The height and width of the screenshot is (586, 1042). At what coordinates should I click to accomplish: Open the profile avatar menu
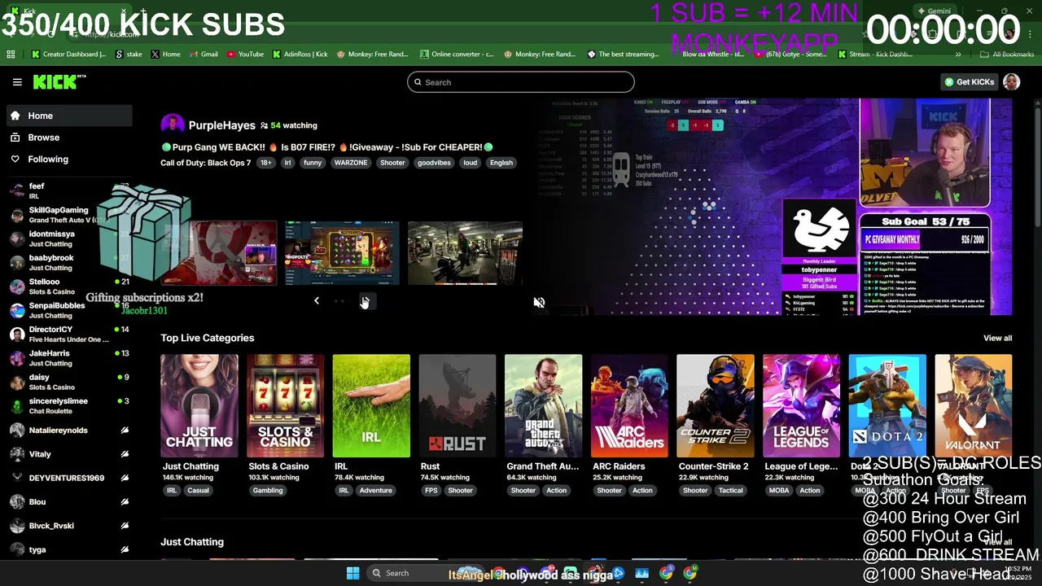[1011, 82]
